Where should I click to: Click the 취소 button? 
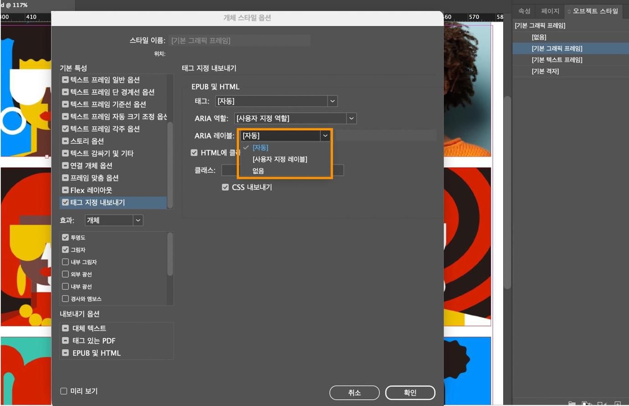pos(355,393)
